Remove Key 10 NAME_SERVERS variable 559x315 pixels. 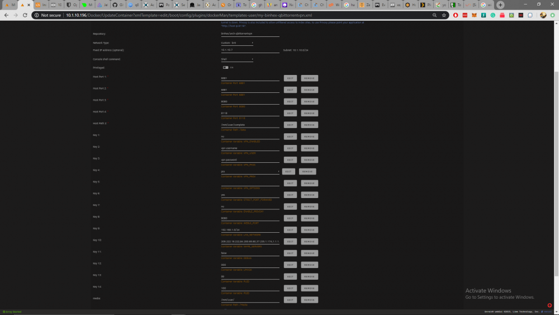click(310, 242)
